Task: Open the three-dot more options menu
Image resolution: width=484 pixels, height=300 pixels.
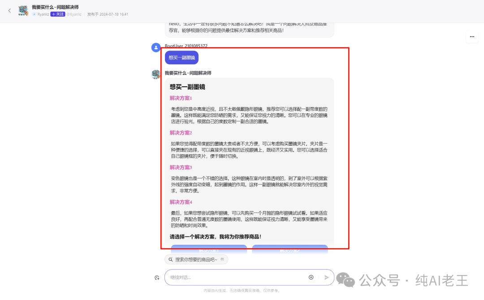Action: [472, 37]
